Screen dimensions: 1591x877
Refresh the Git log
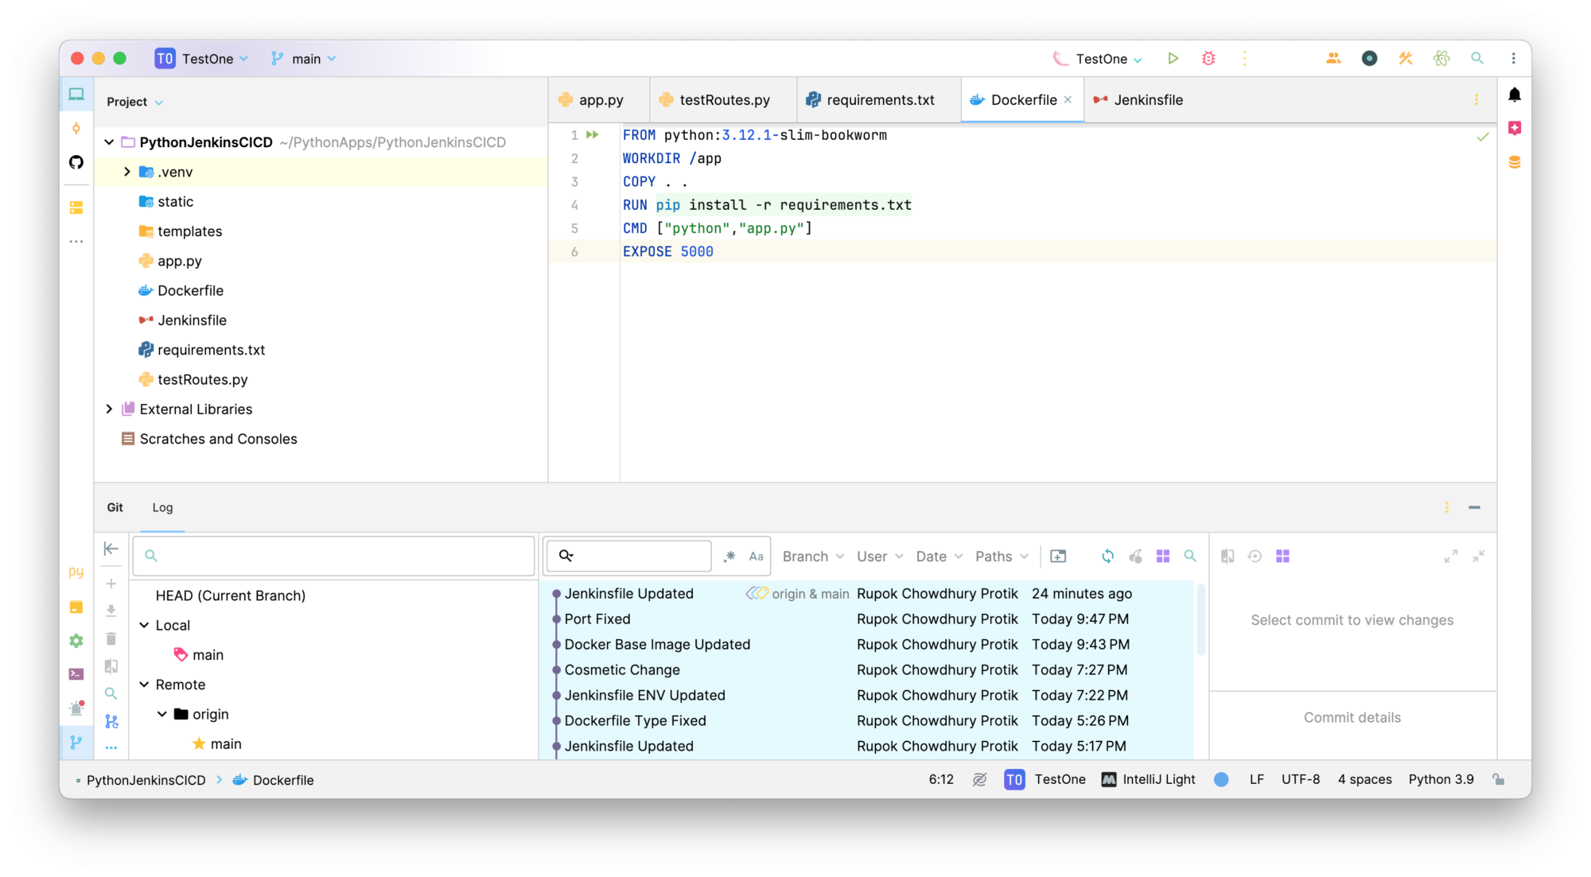pyautogui.click(x=1107, y=556)
